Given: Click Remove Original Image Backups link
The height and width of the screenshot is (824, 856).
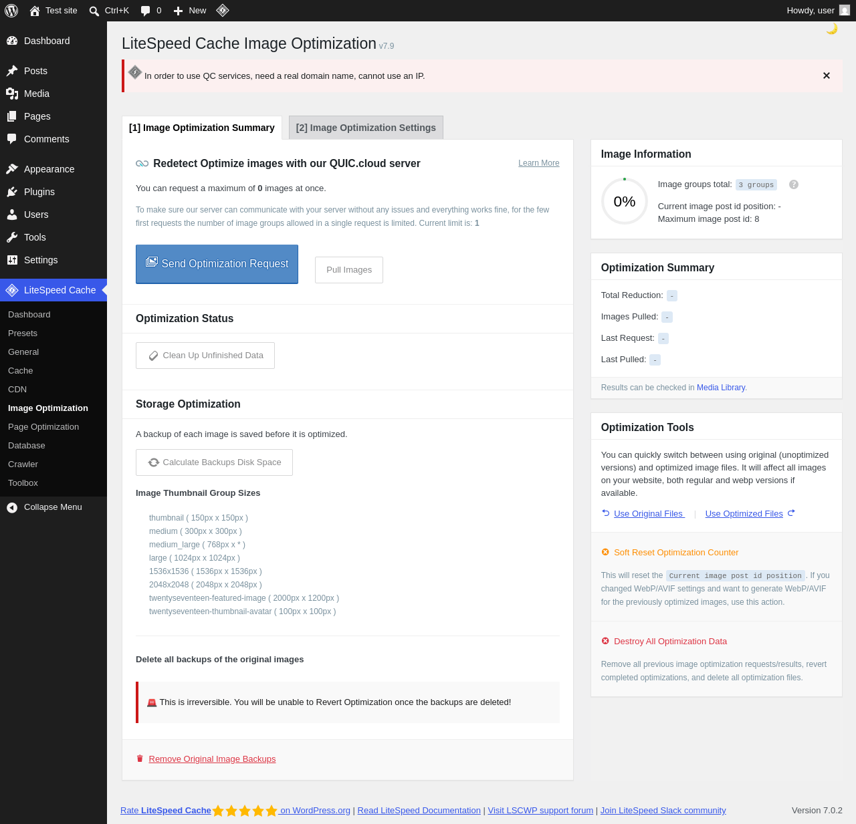Looking at the screenshot, I should click(212, 759).
